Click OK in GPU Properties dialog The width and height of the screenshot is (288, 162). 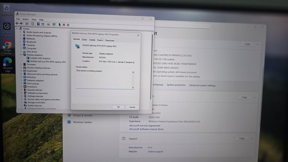(118, 107)
